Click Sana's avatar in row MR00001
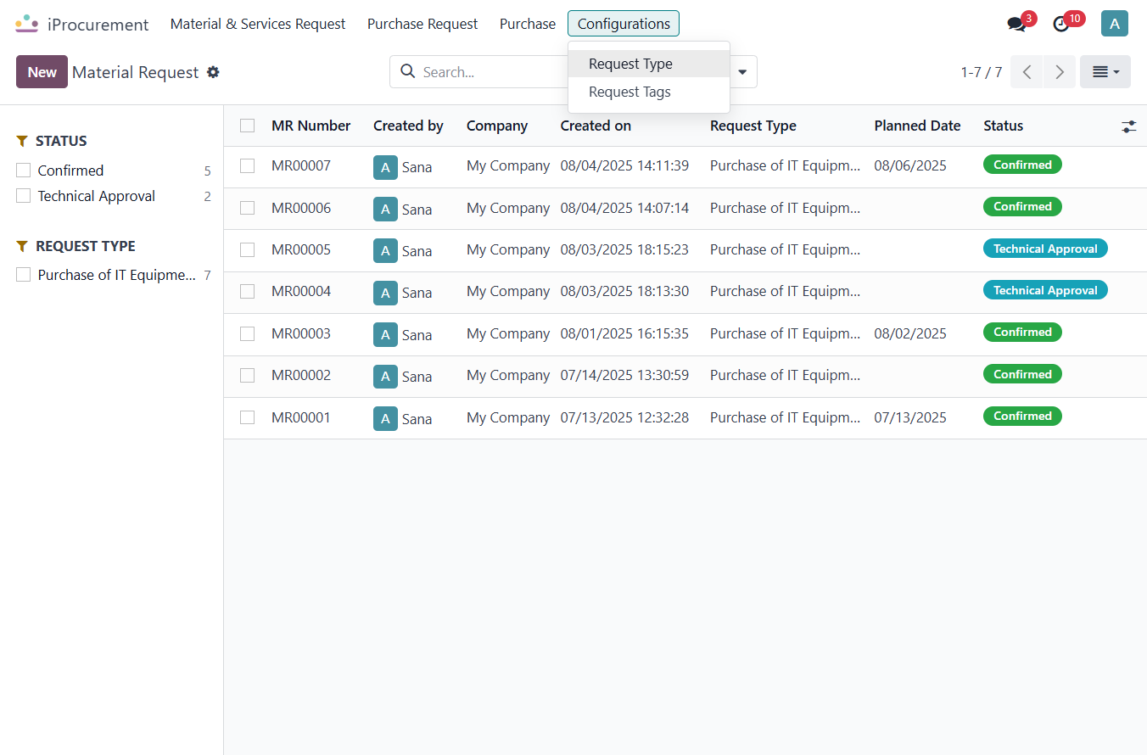 point(385,418)
